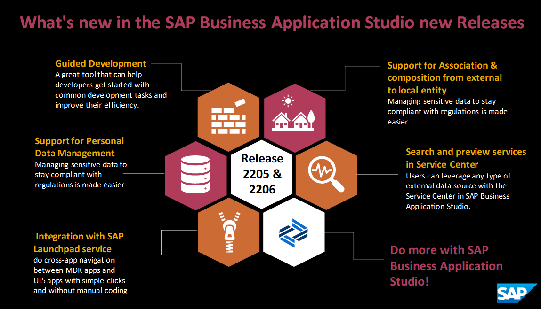Click the Support for Personal Data Management heading
Screen dimensions: 541x309
[80, 147]
